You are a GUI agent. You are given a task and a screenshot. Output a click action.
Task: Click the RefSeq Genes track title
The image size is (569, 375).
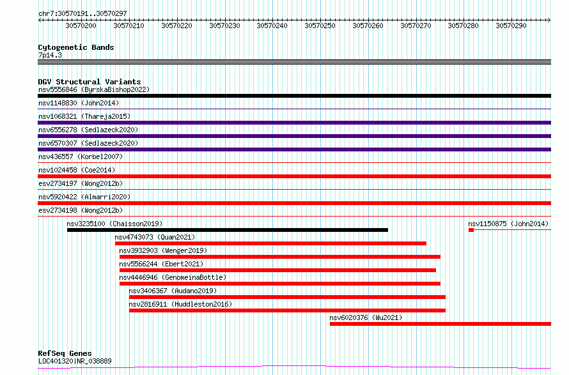65,353
